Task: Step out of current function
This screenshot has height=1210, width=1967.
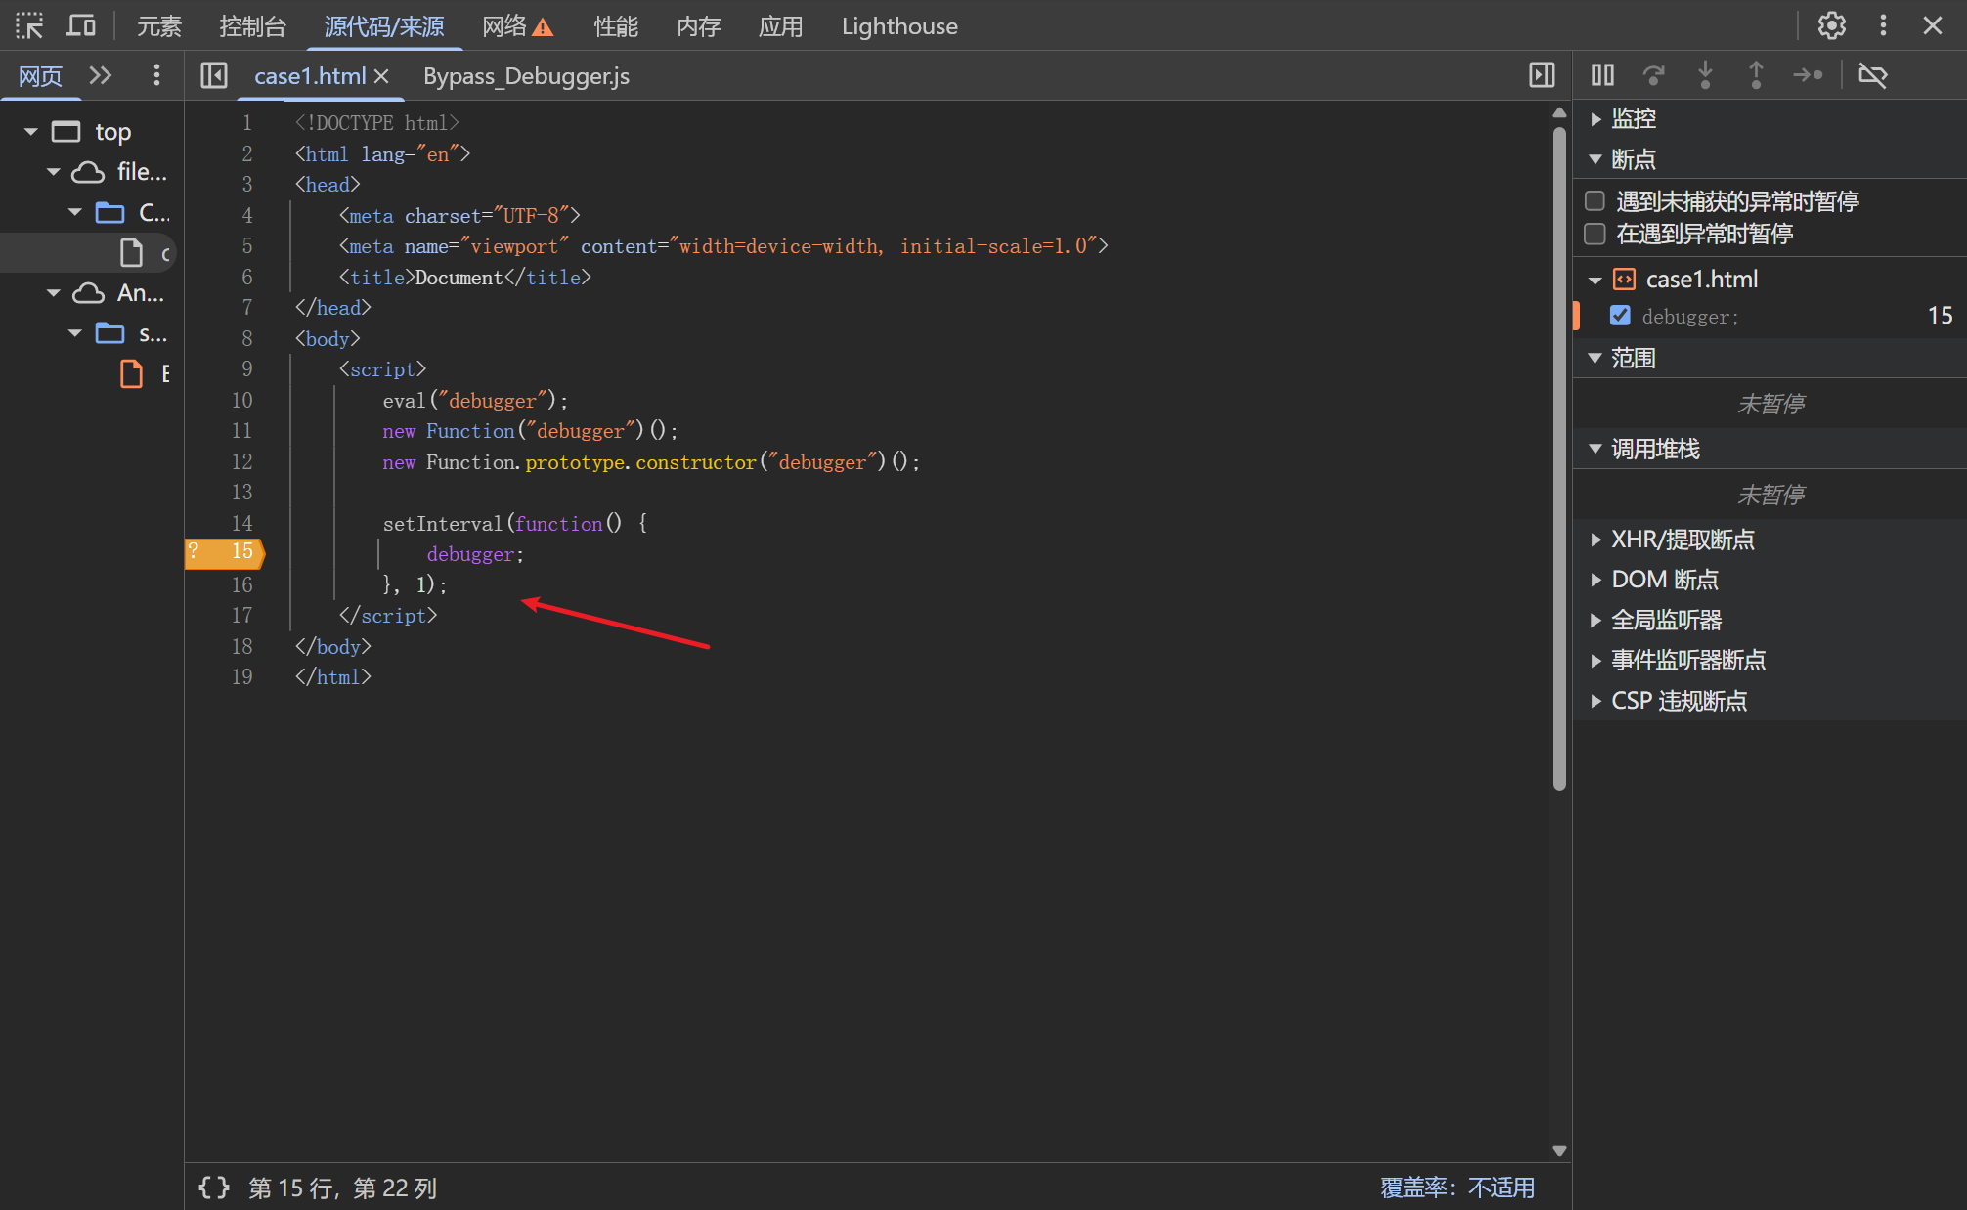Action: pos(1756,75)
